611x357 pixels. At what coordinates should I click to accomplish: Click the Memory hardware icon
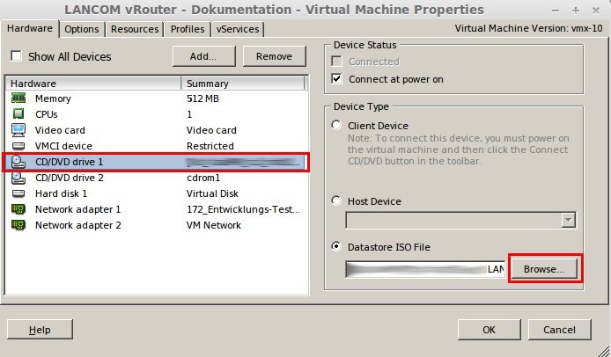(18, 99)
